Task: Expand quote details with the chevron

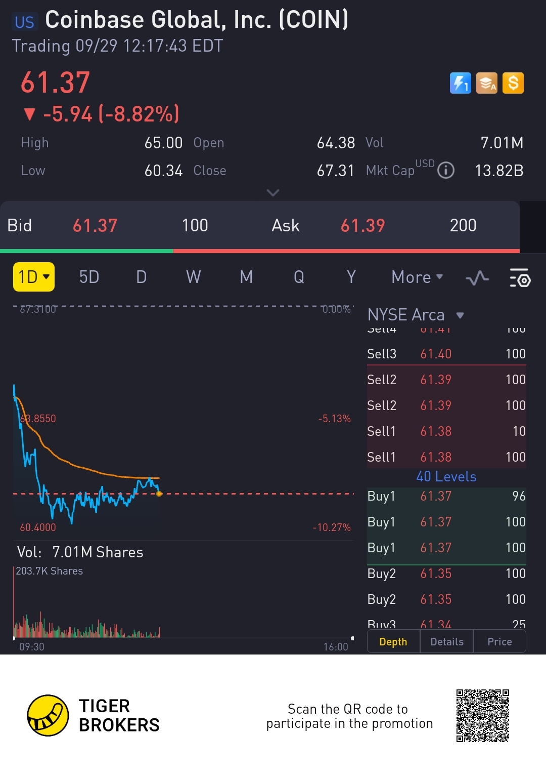Action: pos(273,192)
